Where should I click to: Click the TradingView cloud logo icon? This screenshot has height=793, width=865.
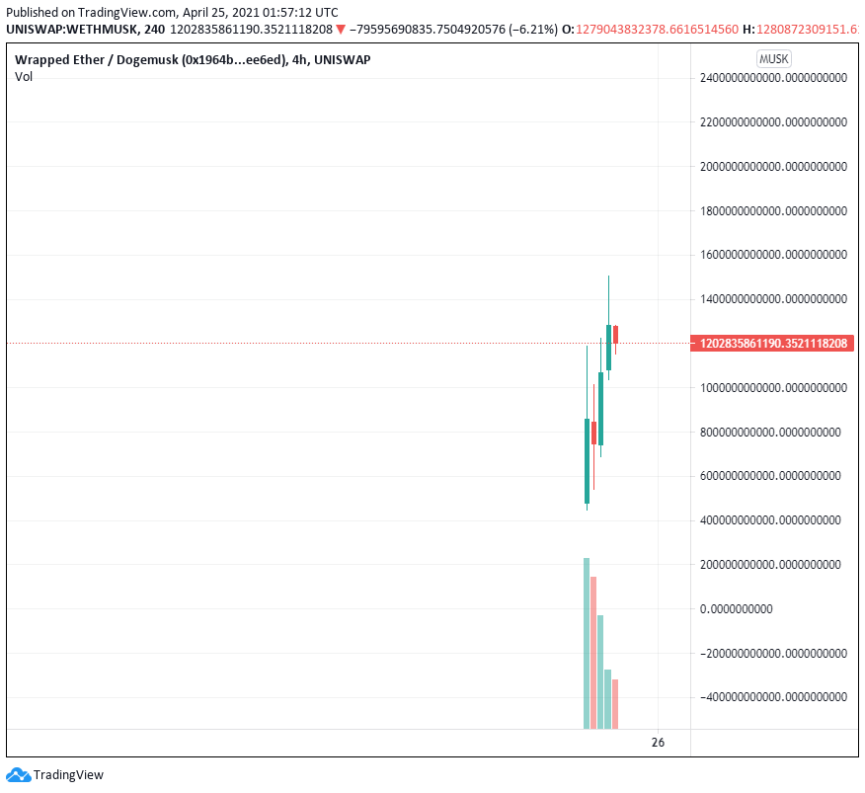[x=18, y=775]
